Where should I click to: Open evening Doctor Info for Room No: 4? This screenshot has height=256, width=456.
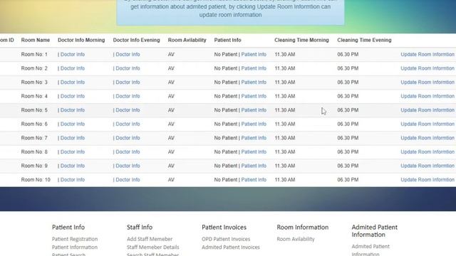point(128,96)
